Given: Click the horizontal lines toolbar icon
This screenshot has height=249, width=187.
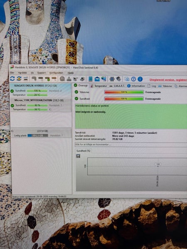Looking at the screenshot, I should [26, 78].
